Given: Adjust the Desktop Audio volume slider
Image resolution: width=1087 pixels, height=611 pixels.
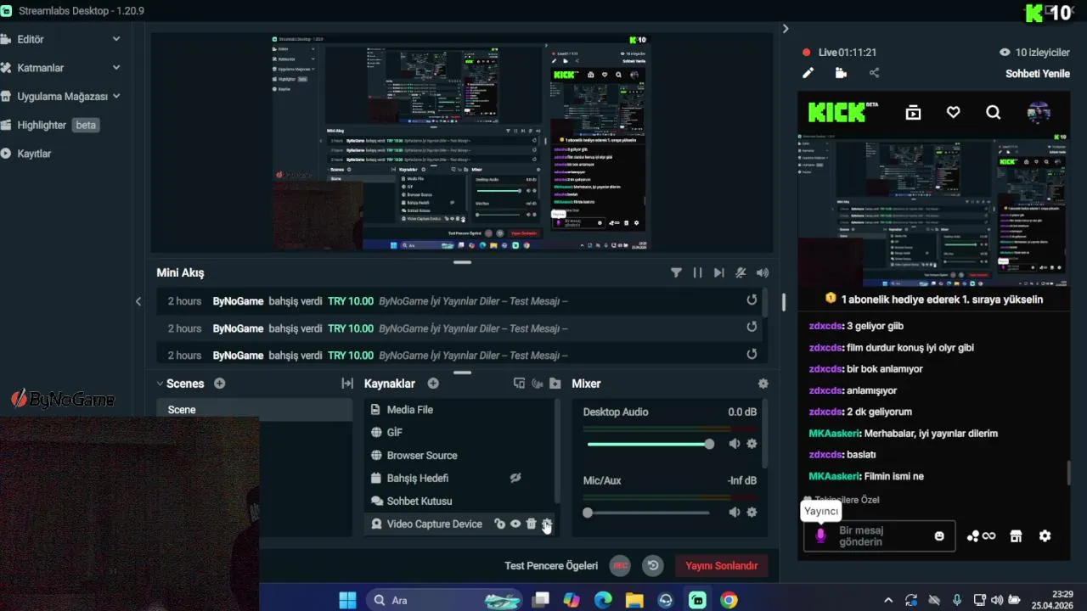Looking at the screenshot, I should [x=651, y=444].
